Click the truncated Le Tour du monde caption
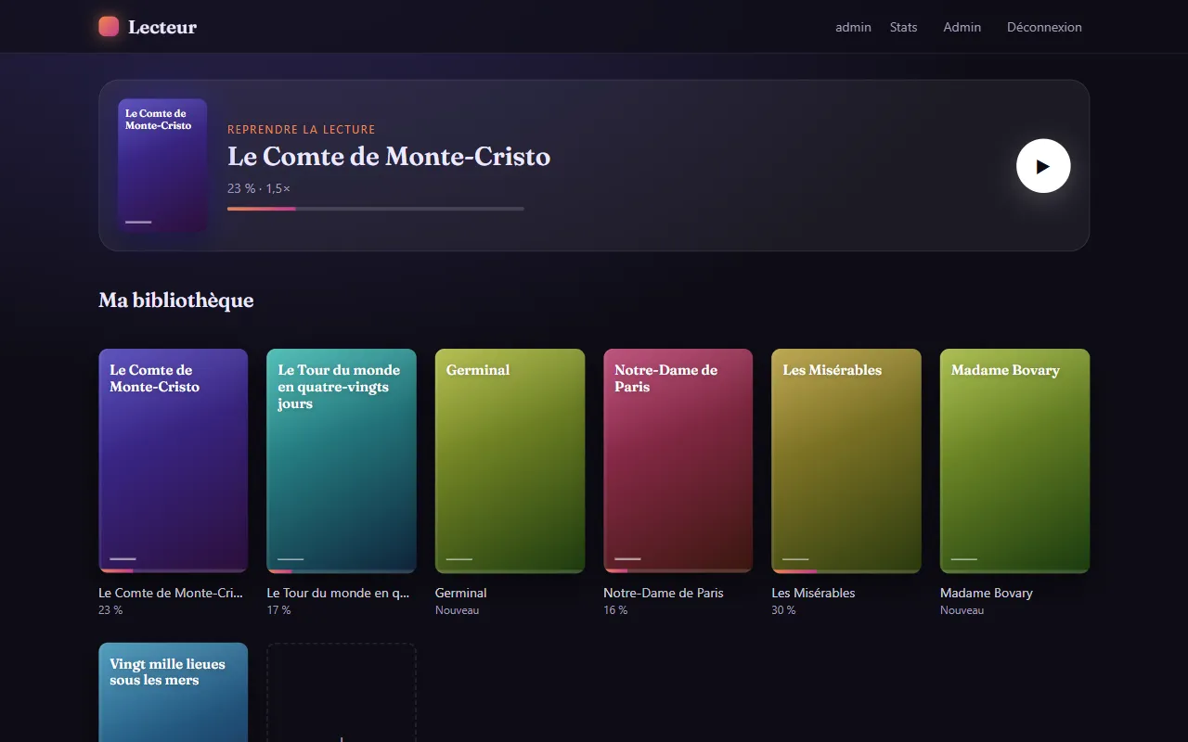 click(x=339, y=593)
